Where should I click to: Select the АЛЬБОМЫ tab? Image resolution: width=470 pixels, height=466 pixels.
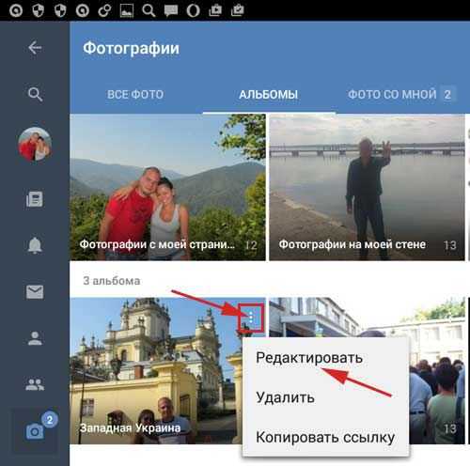(269, 94)
